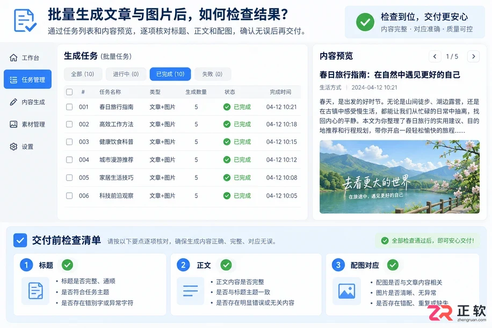
Task: Click checklist item 是否与标题主题一致
Action: [x=243, y=292]
